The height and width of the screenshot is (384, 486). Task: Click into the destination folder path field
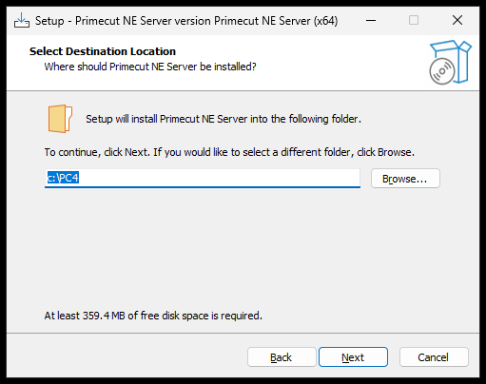[203, 178]
